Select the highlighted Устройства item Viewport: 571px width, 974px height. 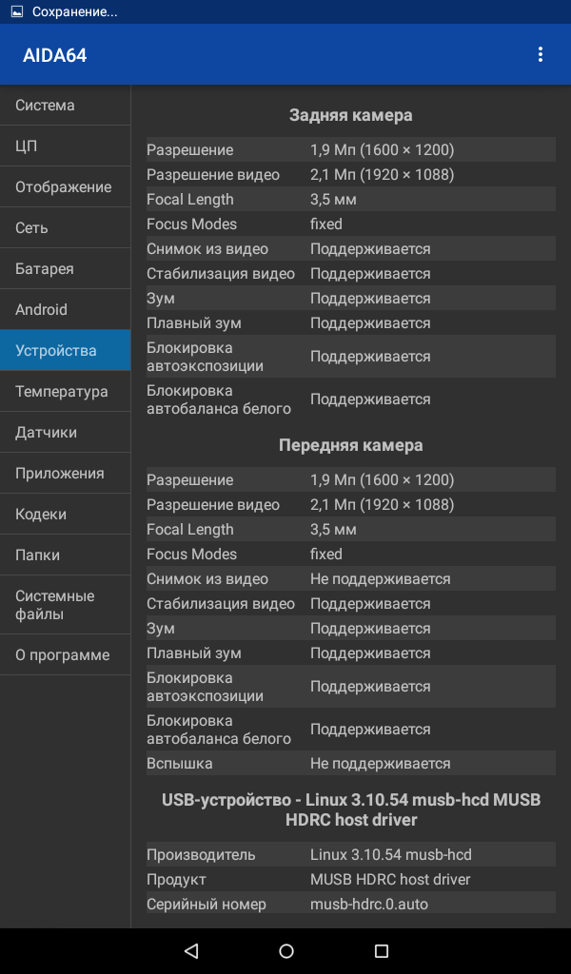pos(66,350)
